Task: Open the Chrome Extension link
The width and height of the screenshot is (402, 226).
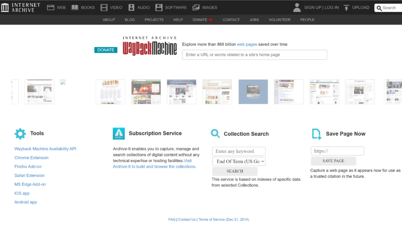Action: click(31, 157)
